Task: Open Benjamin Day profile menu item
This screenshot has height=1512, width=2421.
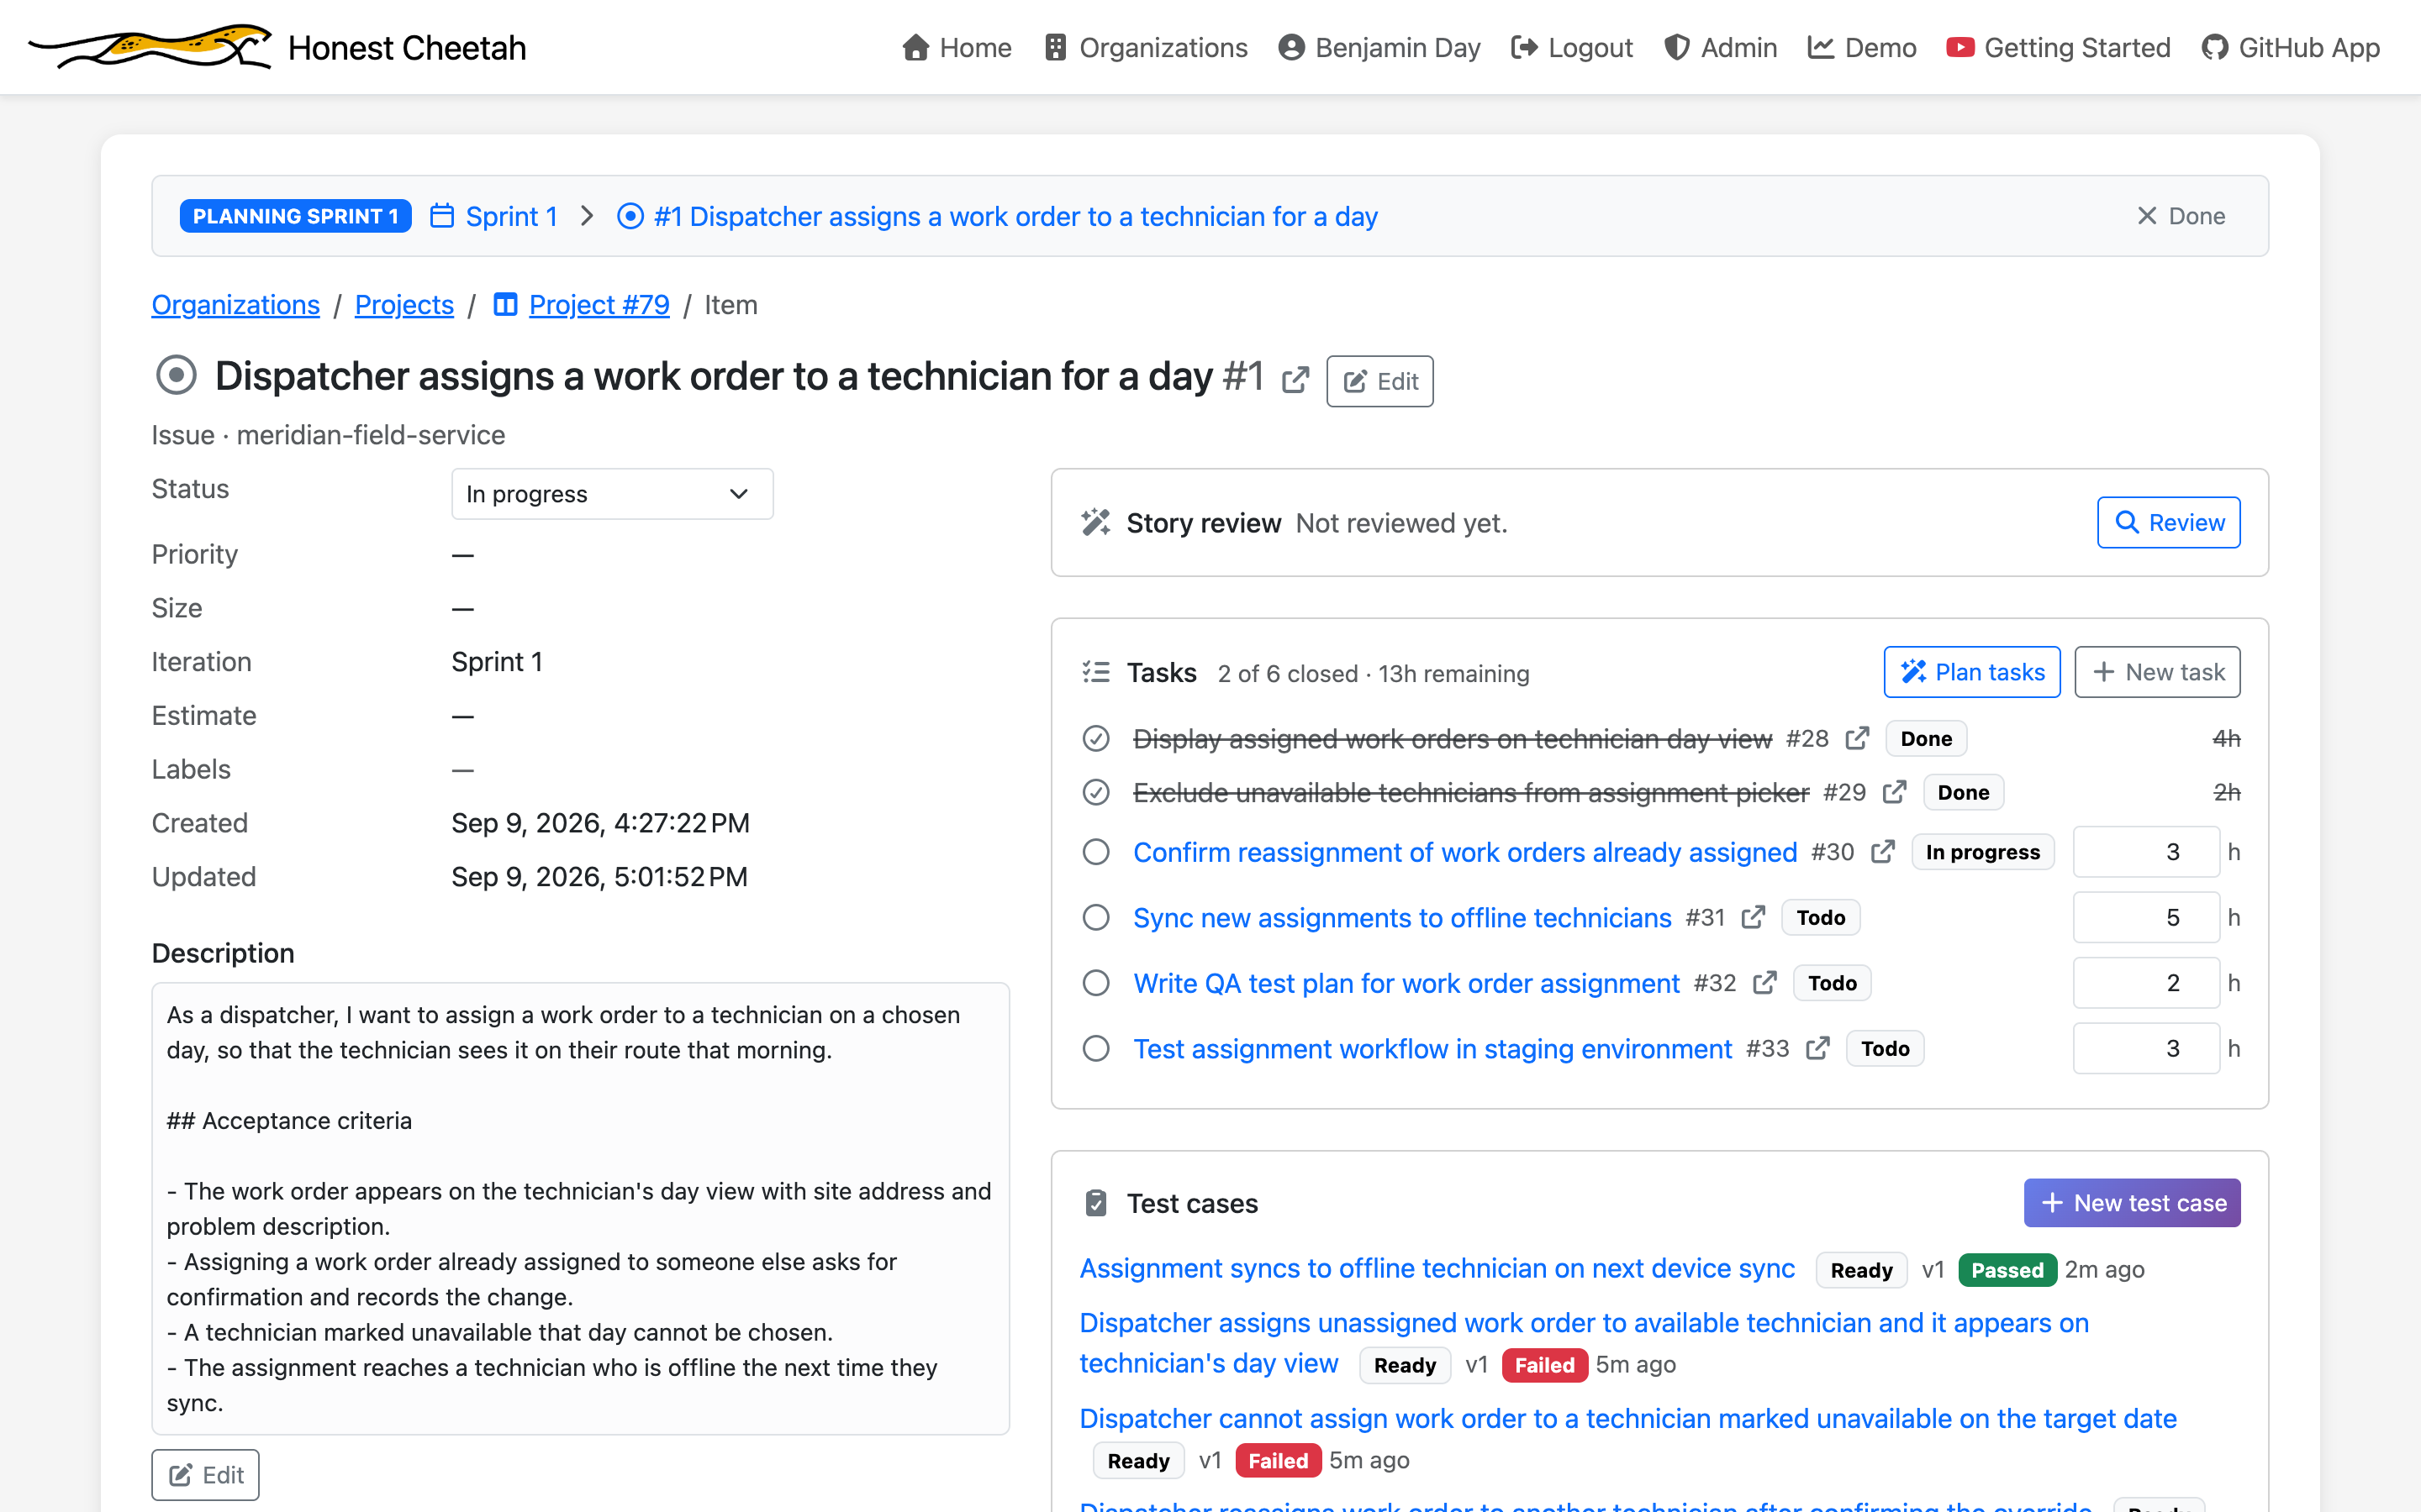Action: pos(1379,47)
